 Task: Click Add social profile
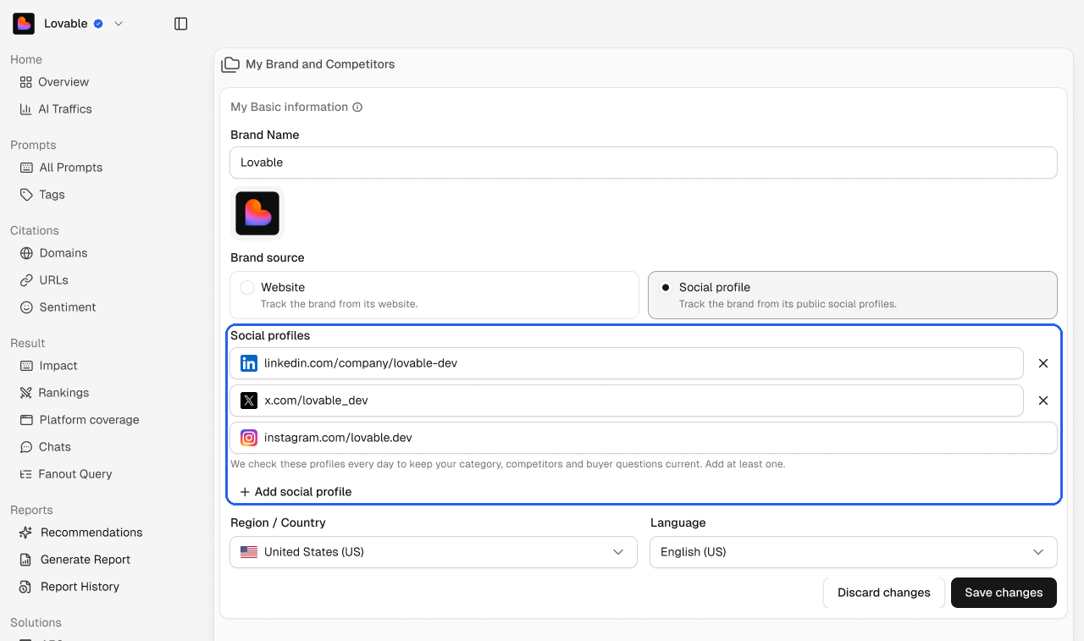tap(296, 492)
